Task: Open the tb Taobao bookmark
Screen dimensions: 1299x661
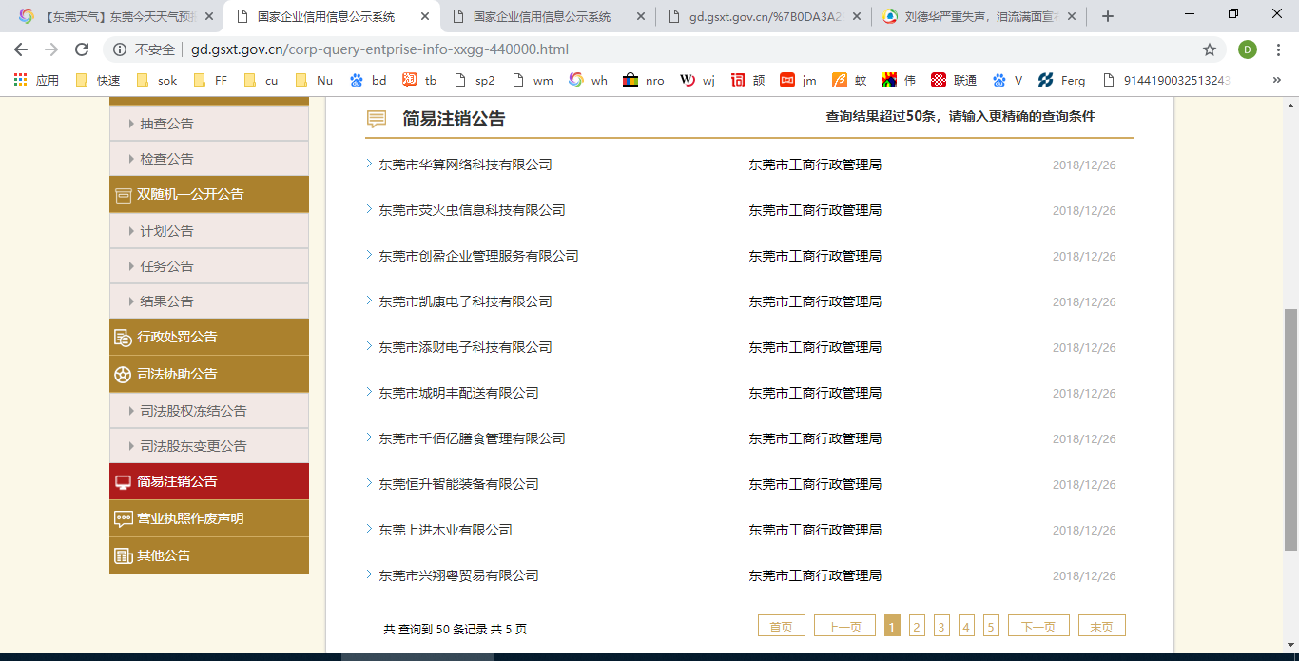Action: pos(420,81)
